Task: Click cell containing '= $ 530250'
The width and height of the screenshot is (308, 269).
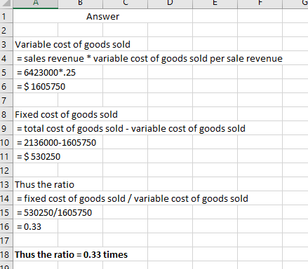Action: click(39, 156)
